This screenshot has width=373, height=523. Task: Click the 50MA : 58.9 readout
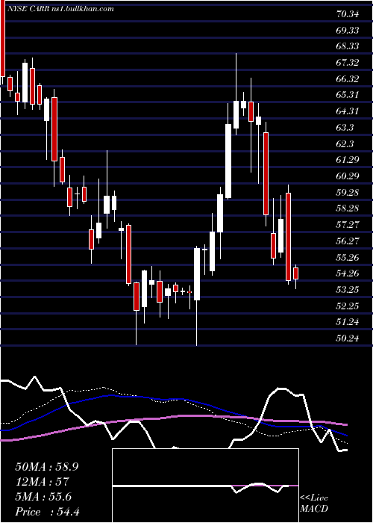point(47,467)
